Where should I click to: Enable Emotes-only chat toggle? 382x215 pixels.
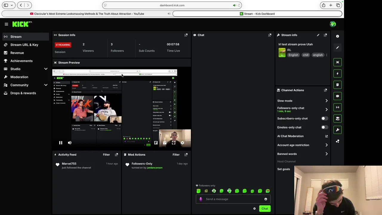point(324,127)
